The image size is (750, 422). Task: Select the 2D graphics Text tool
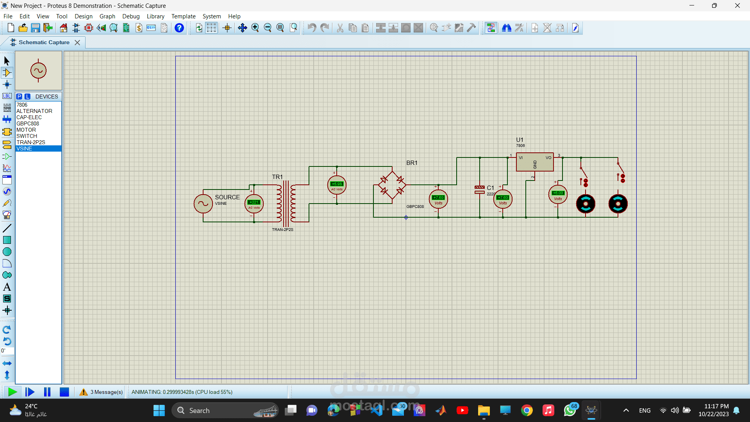(7, 287)
